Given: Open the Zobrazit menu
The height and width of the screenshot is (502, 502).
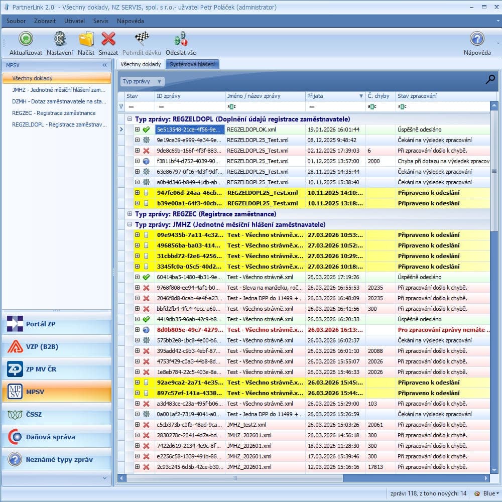Looking at the screenshot, I should (x=45, y=21).
